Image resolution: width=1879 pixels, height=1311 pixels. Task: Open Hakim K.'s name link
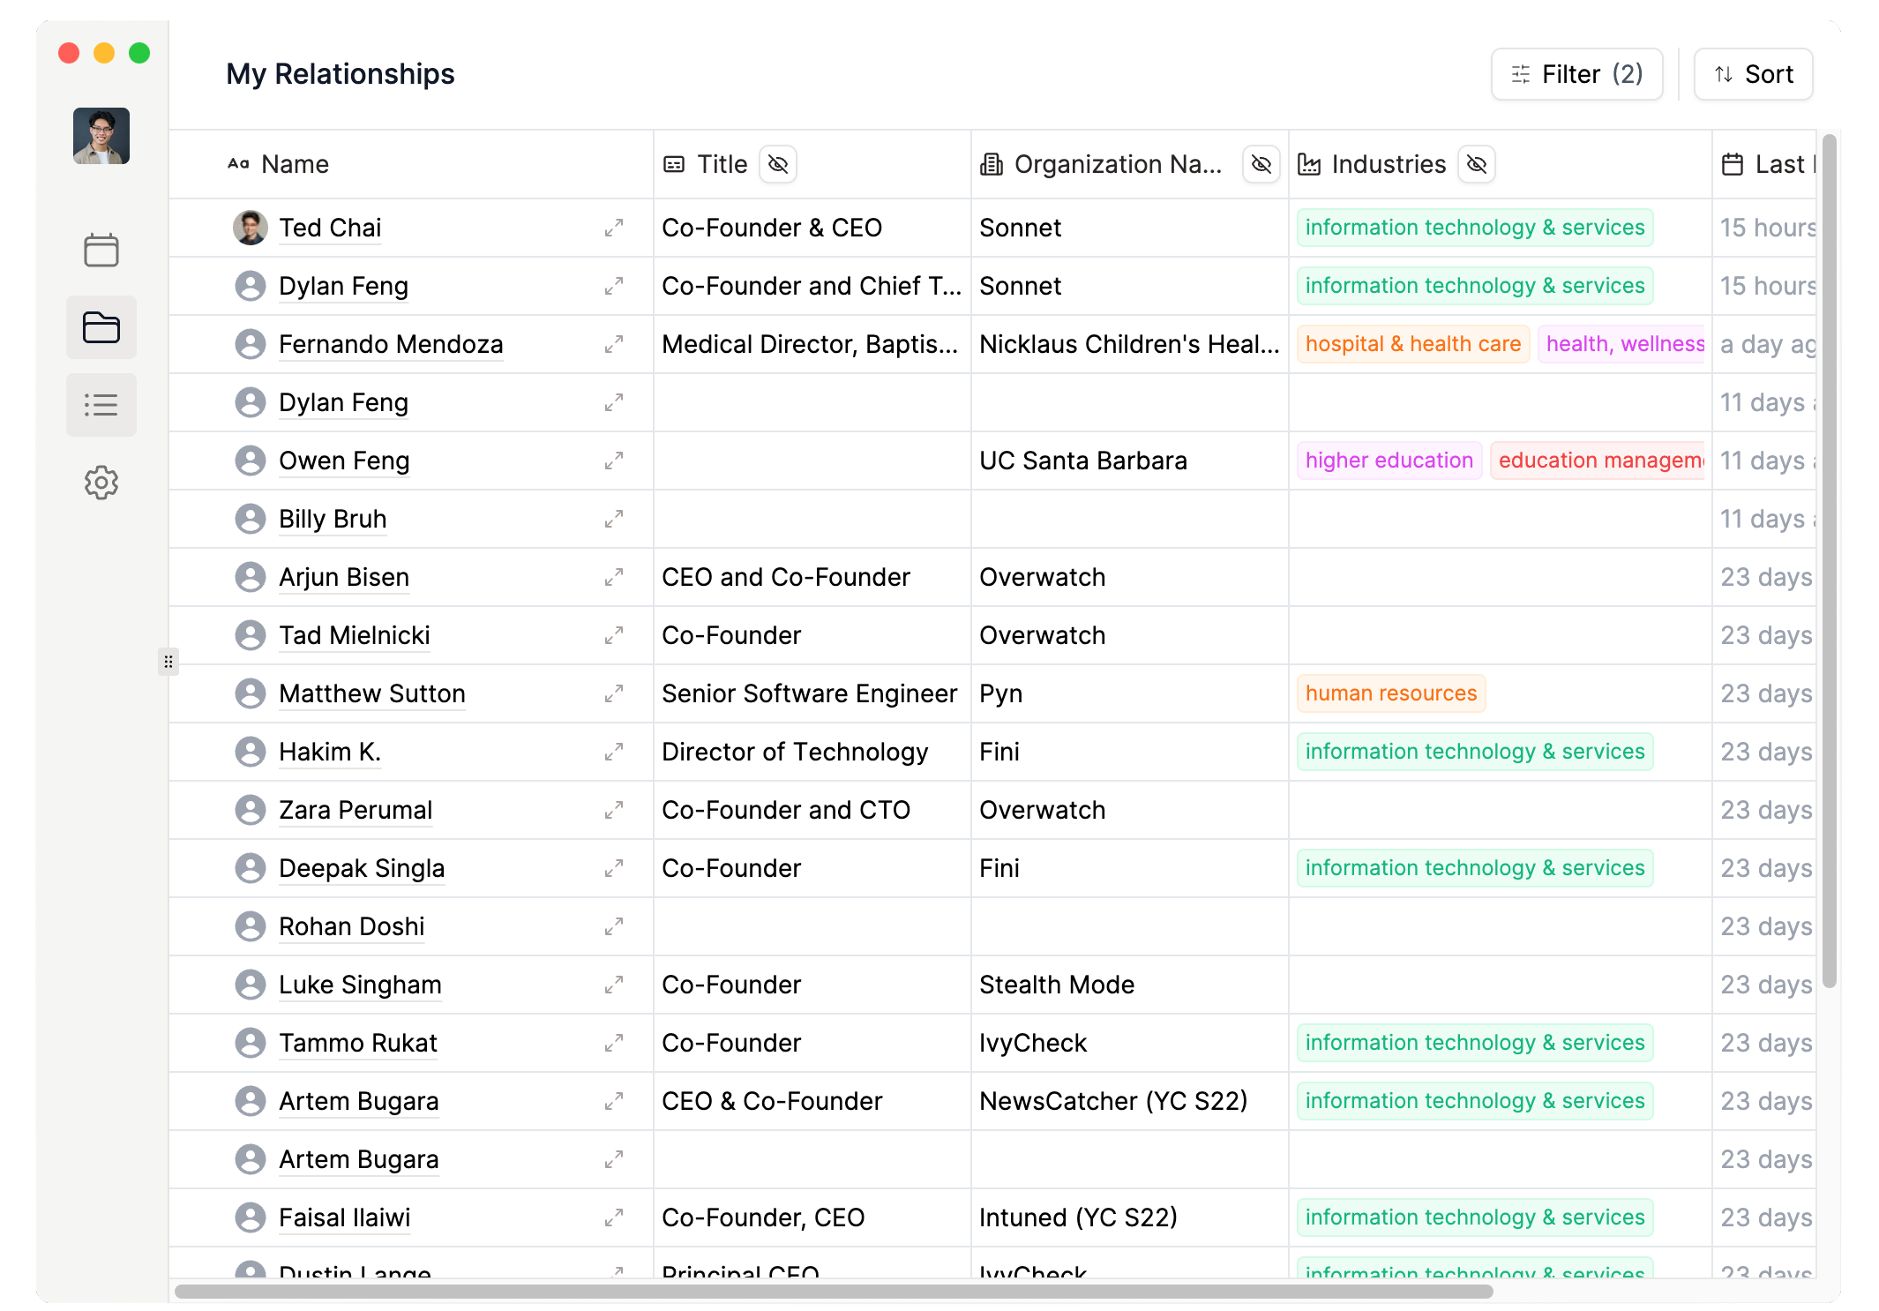point(330,752)
